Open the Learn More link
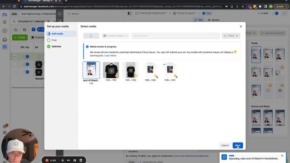This screenshot has width=290, height=163. pyautogui.click(x=110, y=56)
